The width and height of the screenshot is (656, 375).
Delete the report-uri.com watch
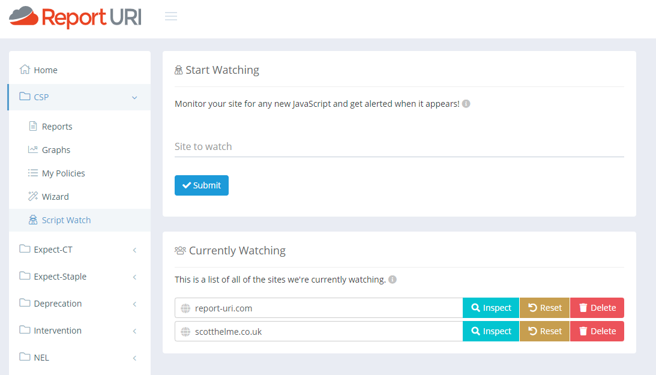[597, 308]
